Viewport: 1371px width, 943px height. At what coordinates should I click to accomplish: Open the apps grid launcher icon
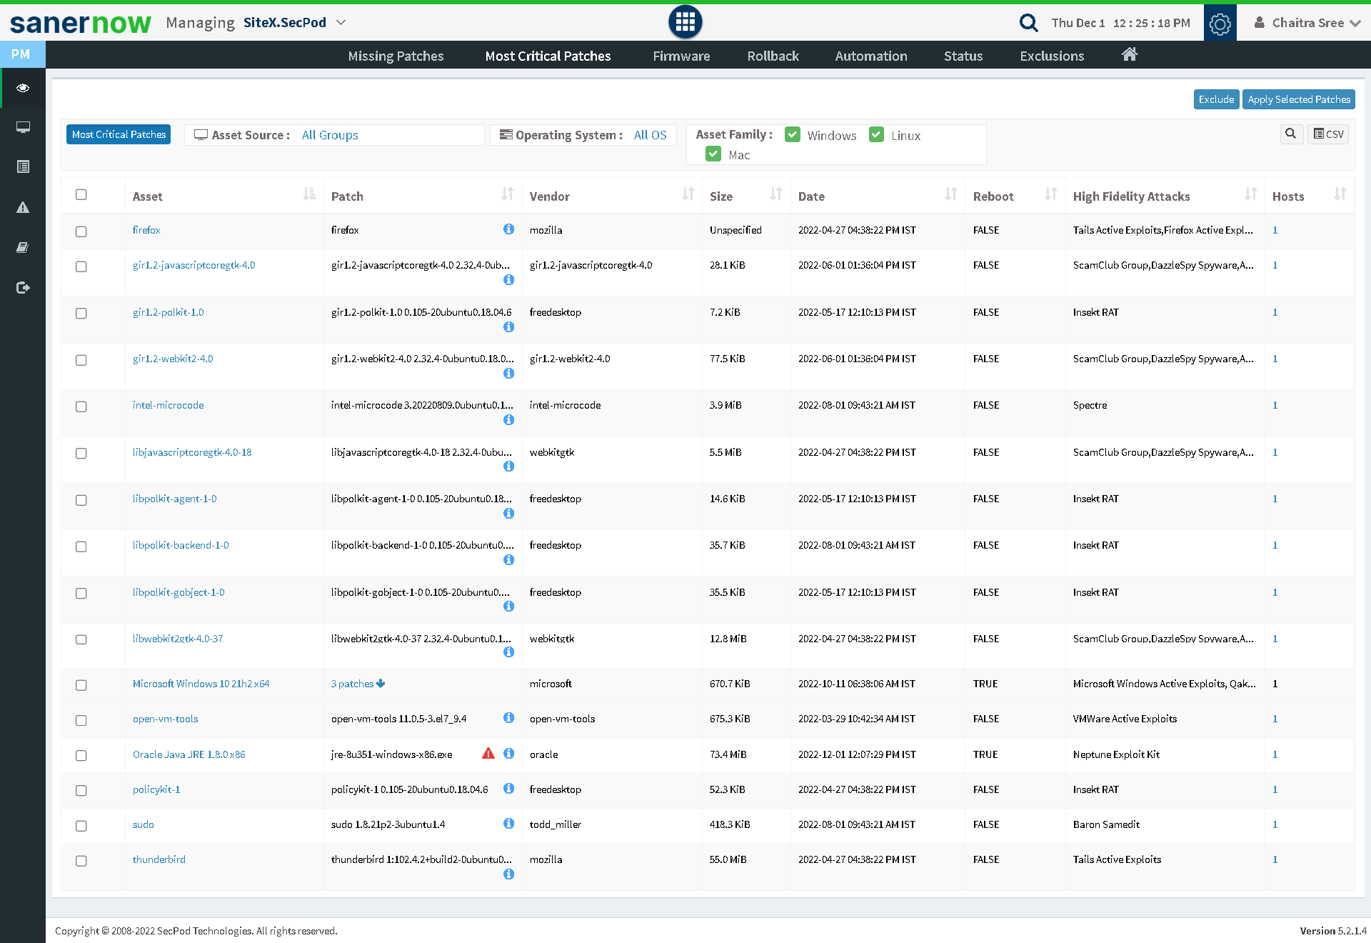[x=685, y=22]
